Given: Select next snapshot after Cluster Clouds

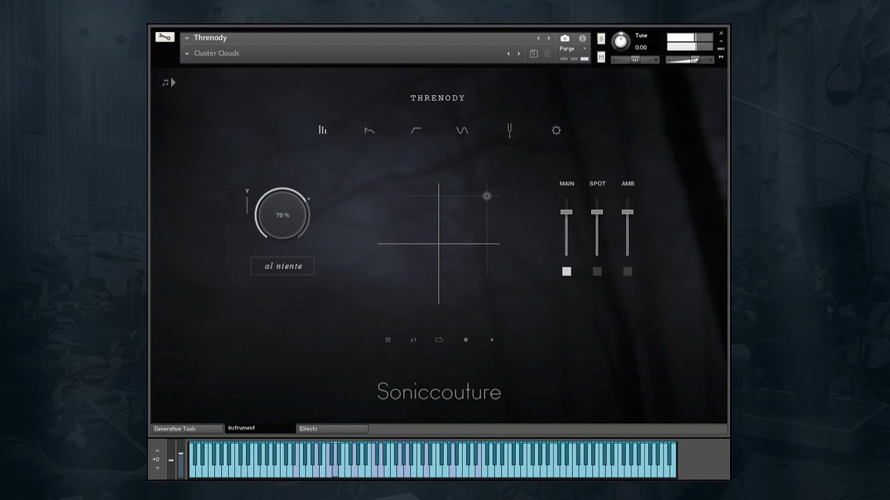Looking at the screenshot, I should tap(519, 53).
